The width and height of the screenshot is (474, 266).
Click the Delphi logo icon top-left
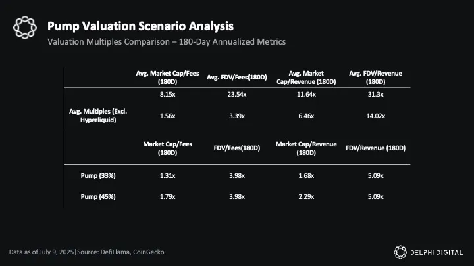(23, 27)
